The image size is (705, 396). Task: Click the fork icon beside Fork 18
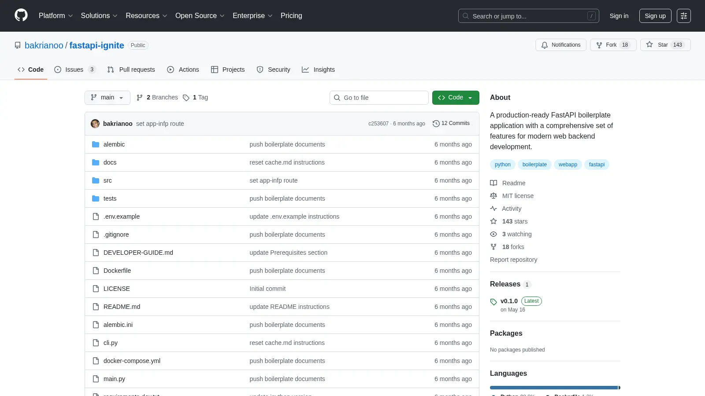[599, 45]
